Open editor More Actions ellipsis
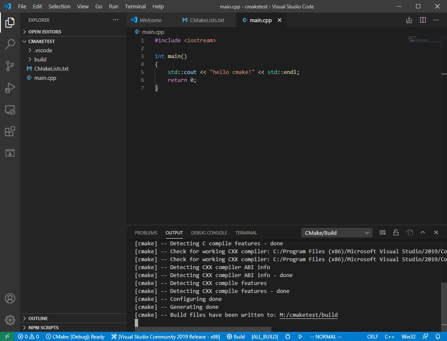Viewport: 447px width, 341px height. (436, 20)
